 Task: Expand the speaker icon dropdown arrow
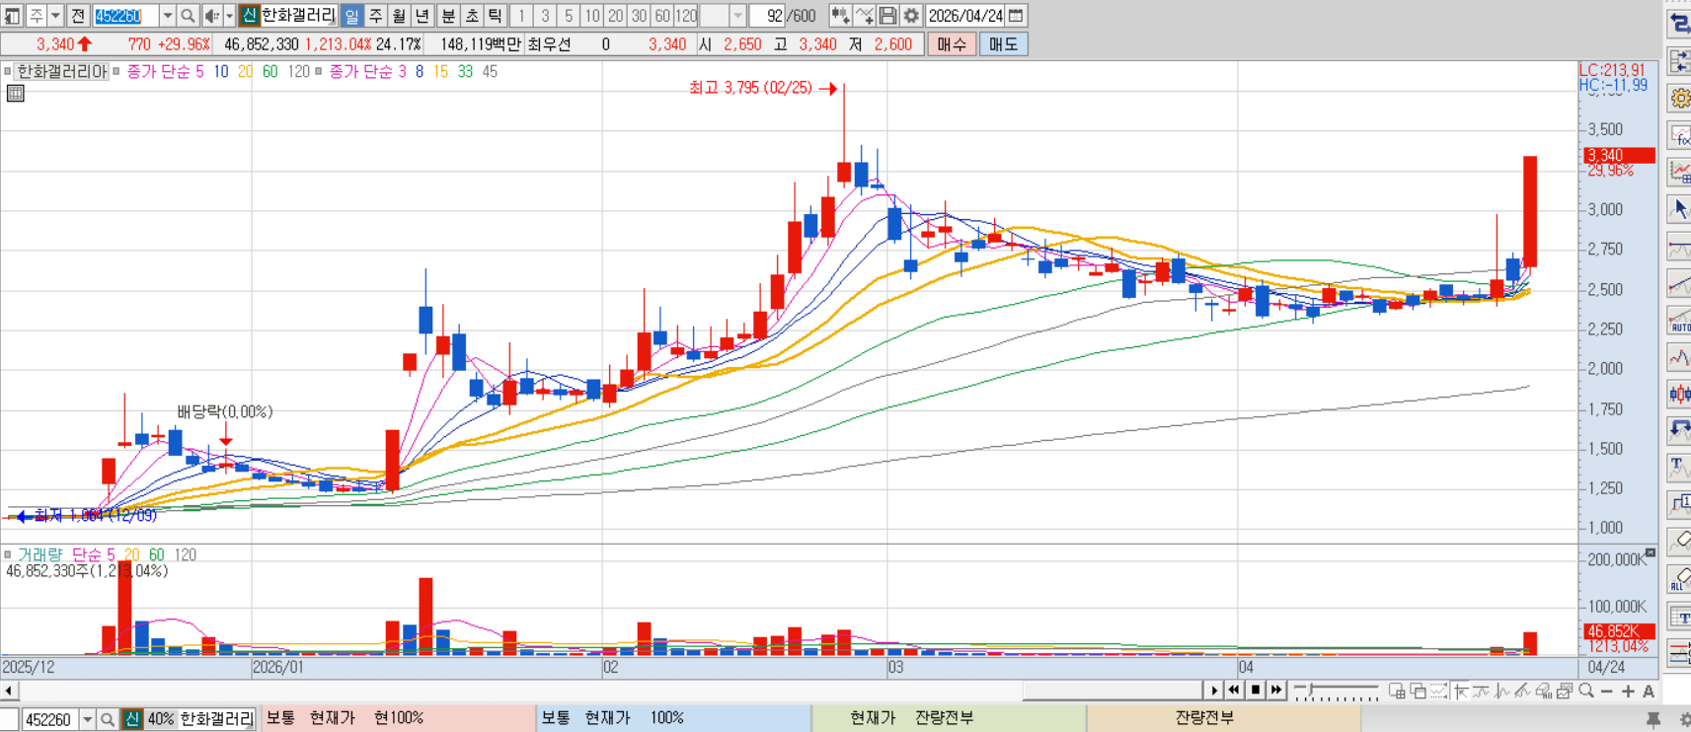pyautogui.click(x=229, y=16)
